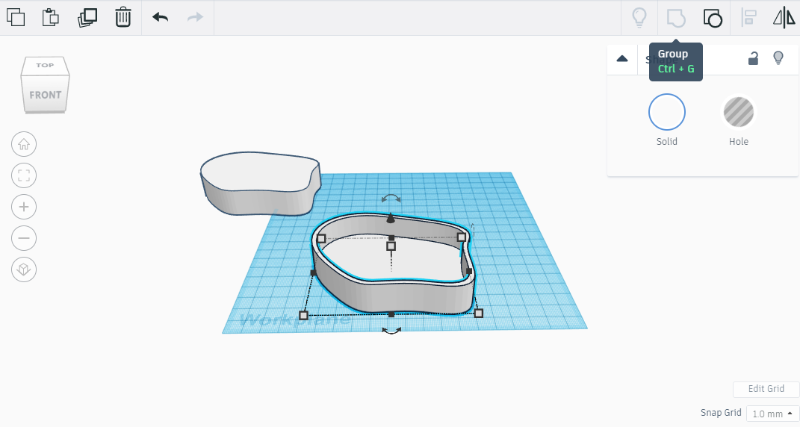Screen dimensions: 800x427
Task: Click the rotation arrow above selected shape
Action: pos(391,199)
